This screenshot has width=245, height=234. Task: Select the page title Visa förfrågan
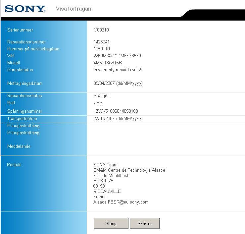click(73, 9)
